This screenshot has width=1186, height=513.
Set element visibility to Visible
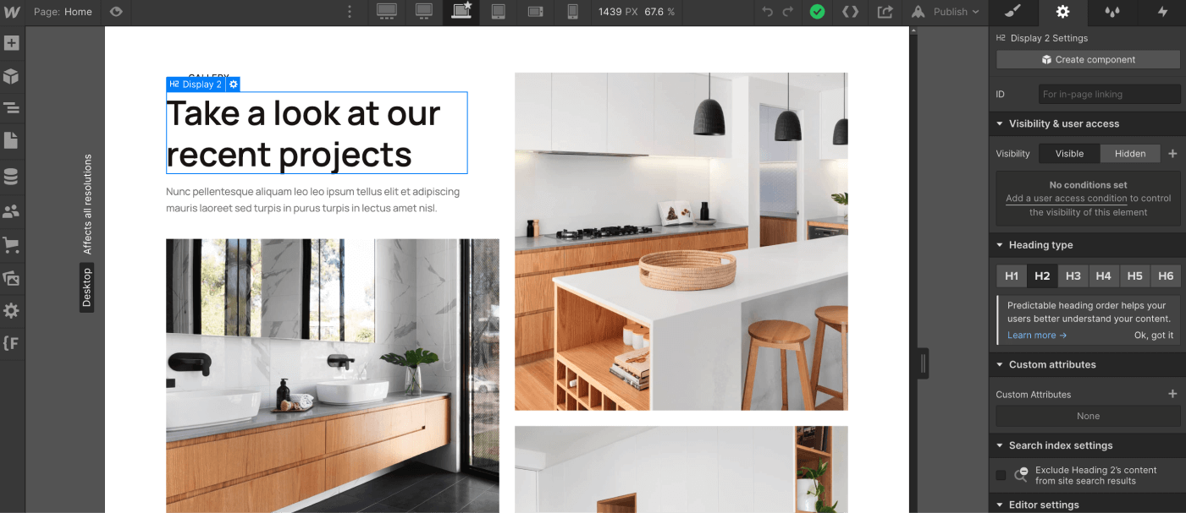tap(1068, 153)
